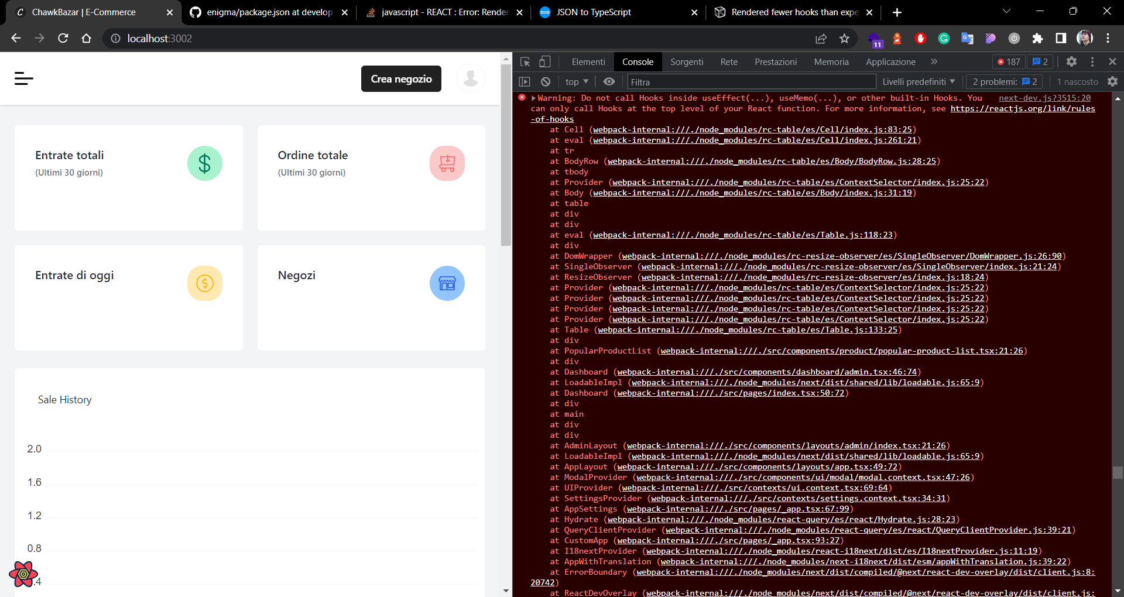The image size is (1124, 597).
Task: Open the 2 messages issues counter
Action: [x=1040, y=62]
